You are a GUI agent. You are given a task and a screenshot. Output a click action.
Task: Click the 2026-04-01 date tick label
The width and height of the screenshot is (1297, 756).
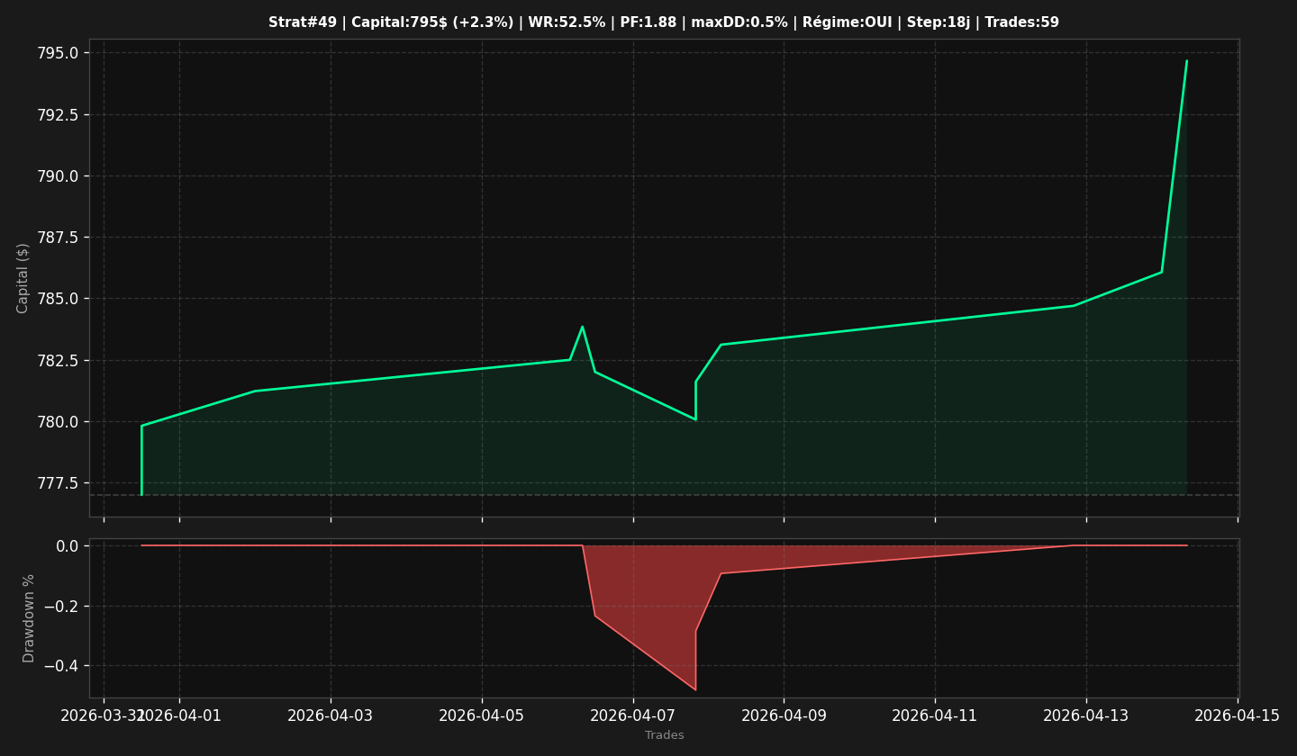179,715
